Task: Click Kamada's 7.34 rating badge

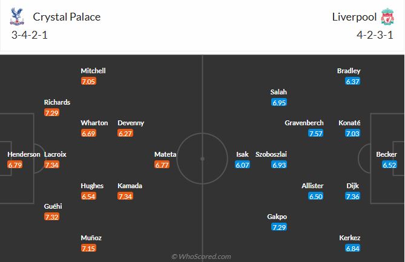Action: (x=125, y=196)
